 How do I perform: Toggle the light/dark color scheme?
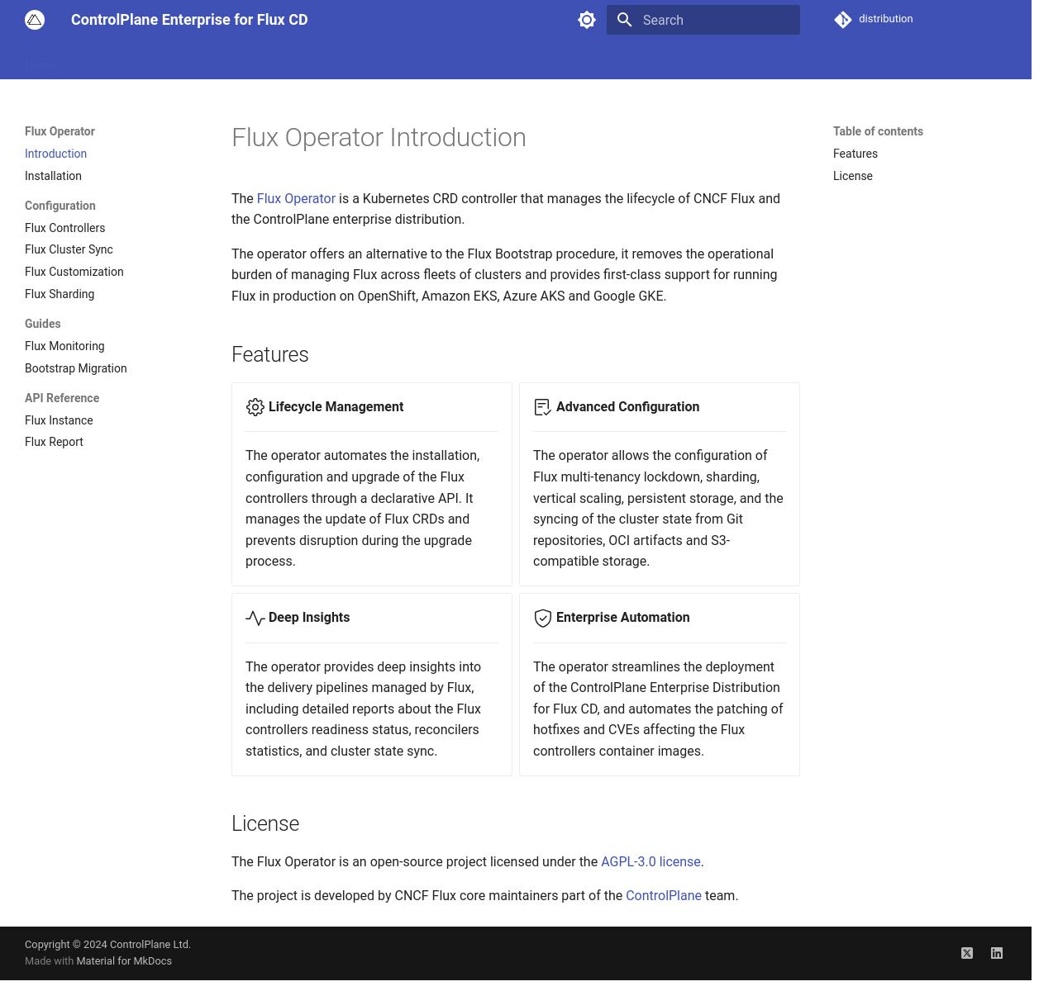587,20
